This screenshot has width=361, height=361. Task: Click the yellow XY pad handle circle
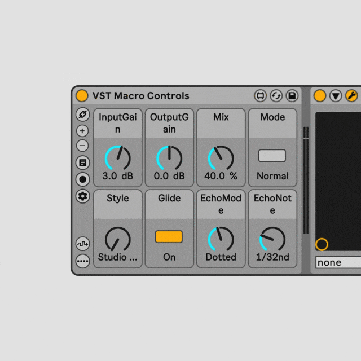(x=322, y=244)
